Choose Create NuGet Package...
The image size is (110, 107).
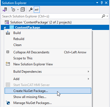(48, 91)
